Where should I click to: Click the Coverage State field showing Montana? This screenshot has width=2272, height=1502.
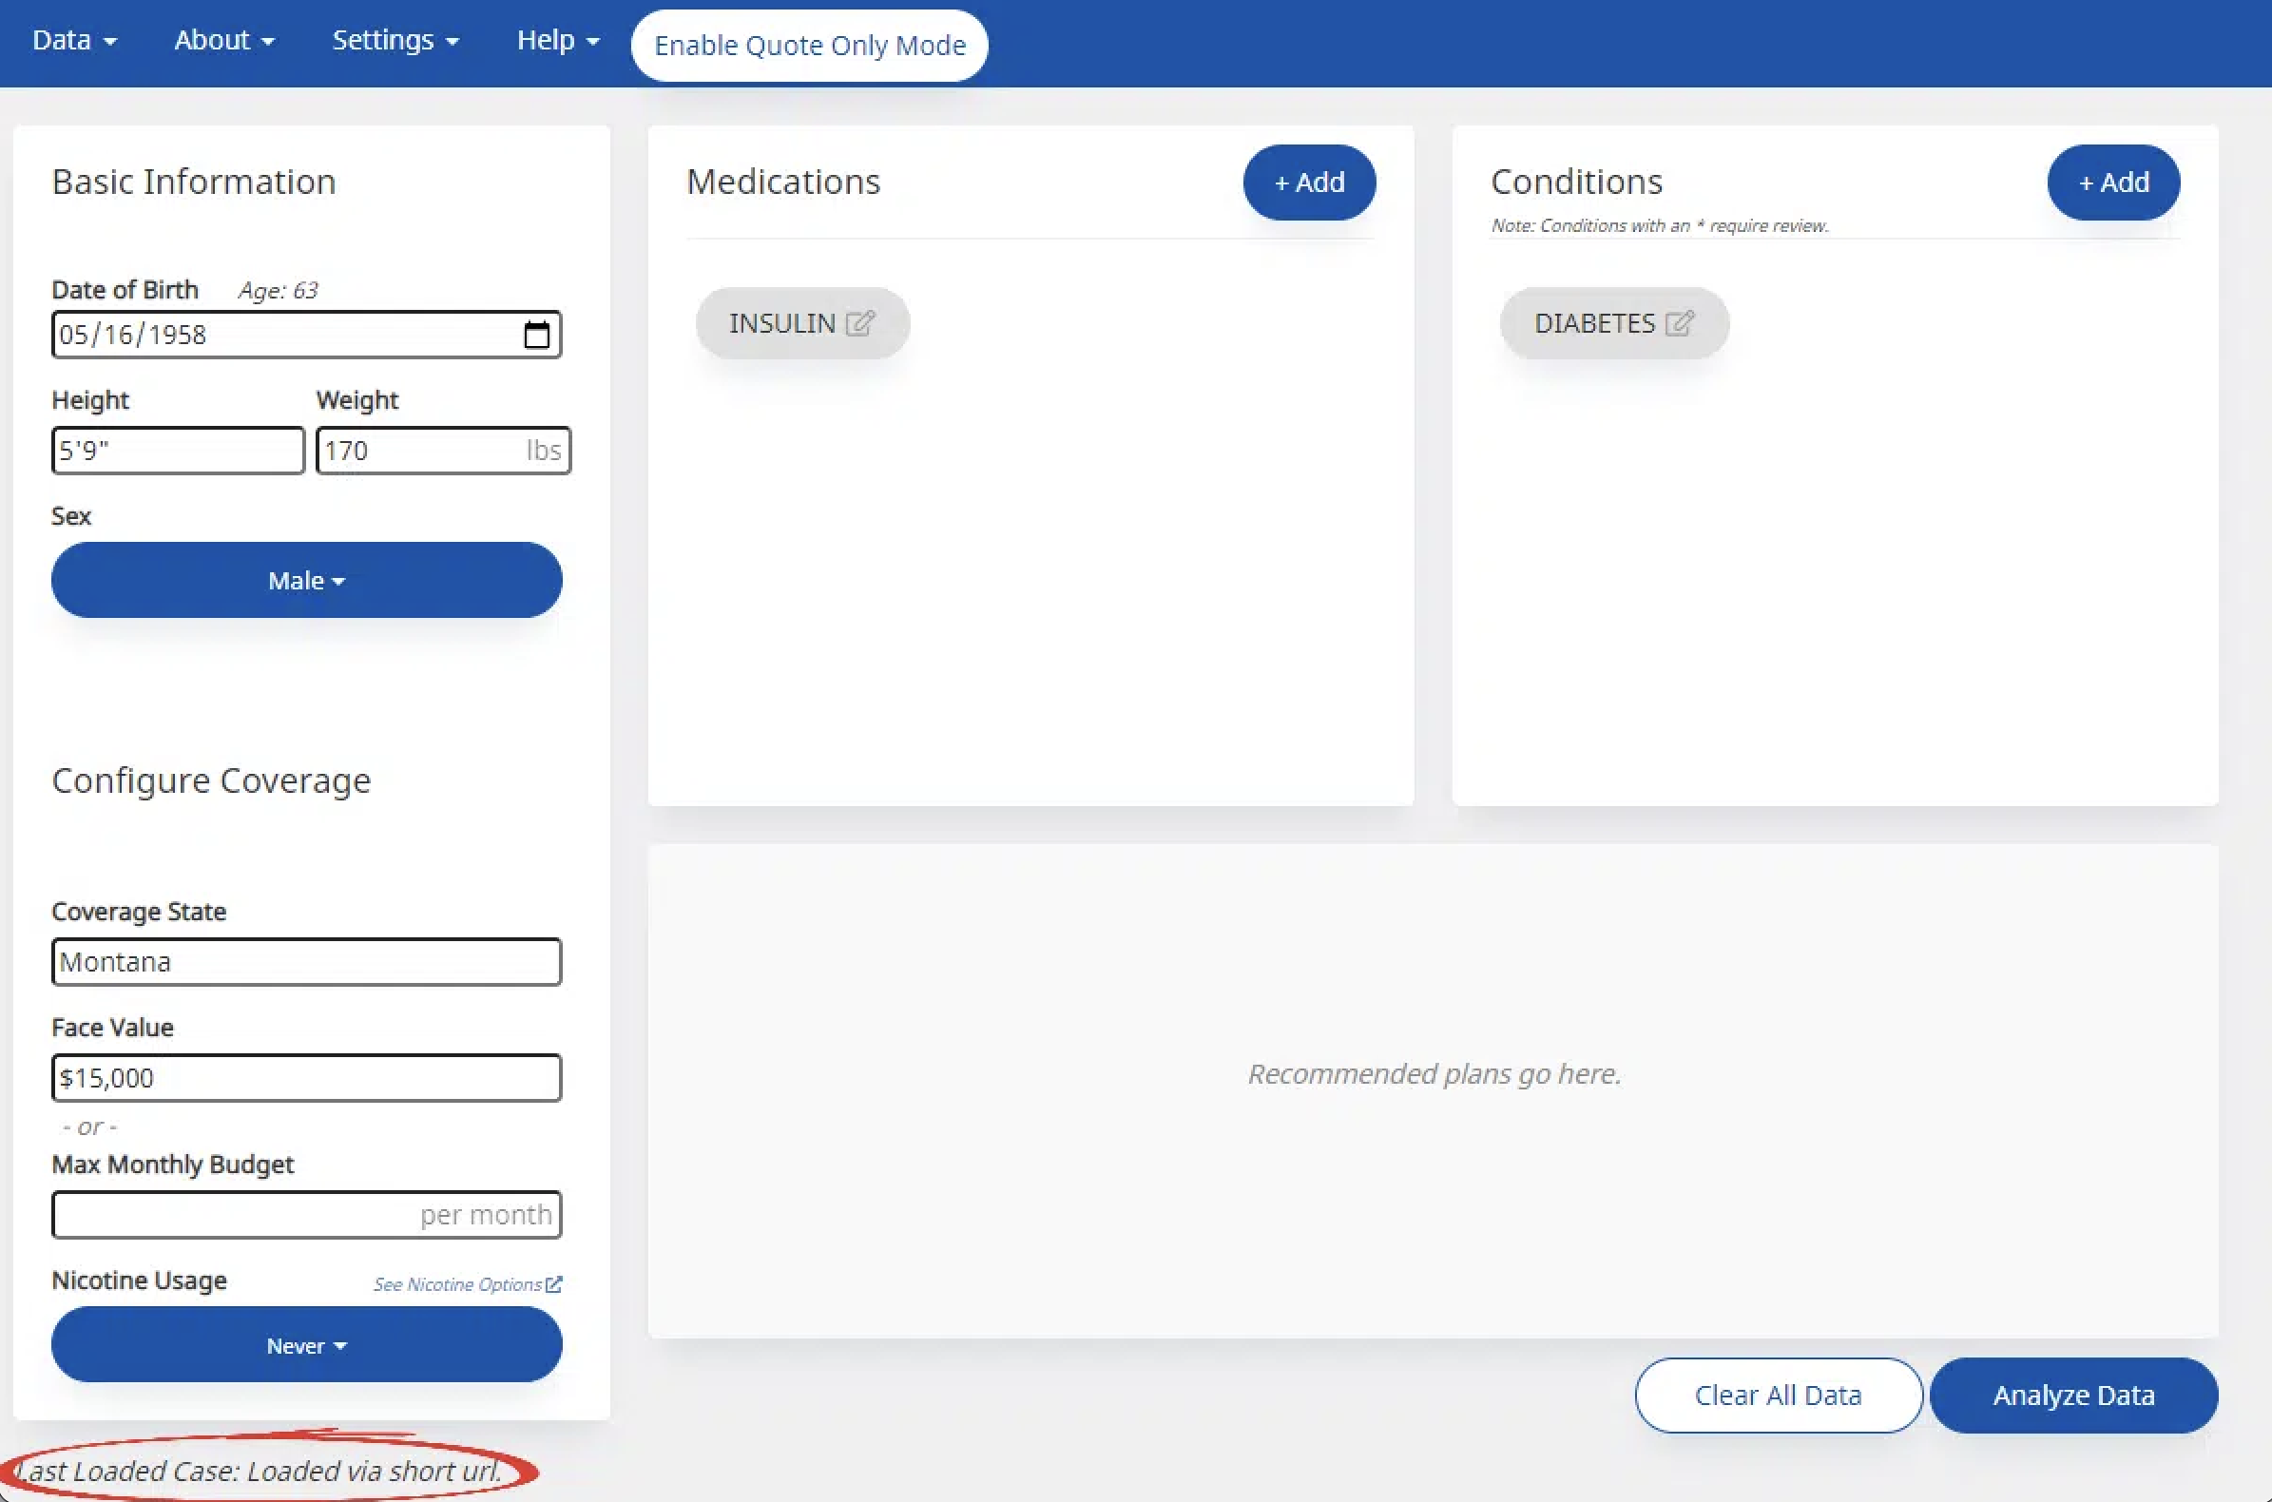[x=306, y=962]
